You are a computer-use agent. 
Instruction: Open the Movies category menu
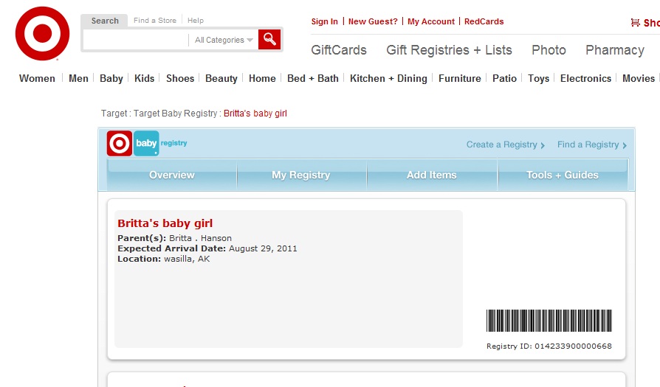pyautogui.click(x=639, y=79)
